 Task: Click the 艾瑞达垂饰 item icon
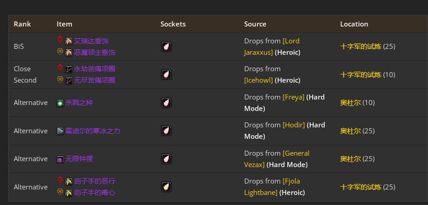pos(69,41)
